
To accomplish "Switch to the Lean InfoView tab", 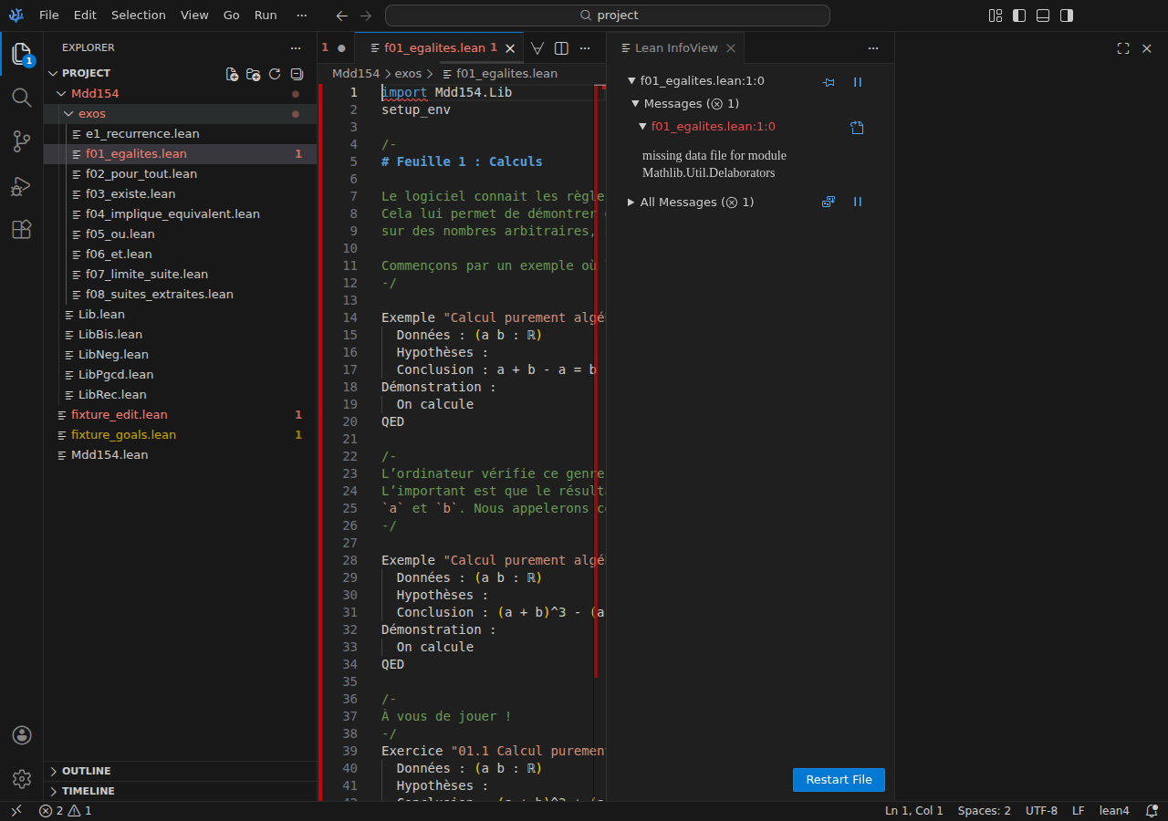I will (675, 48).
